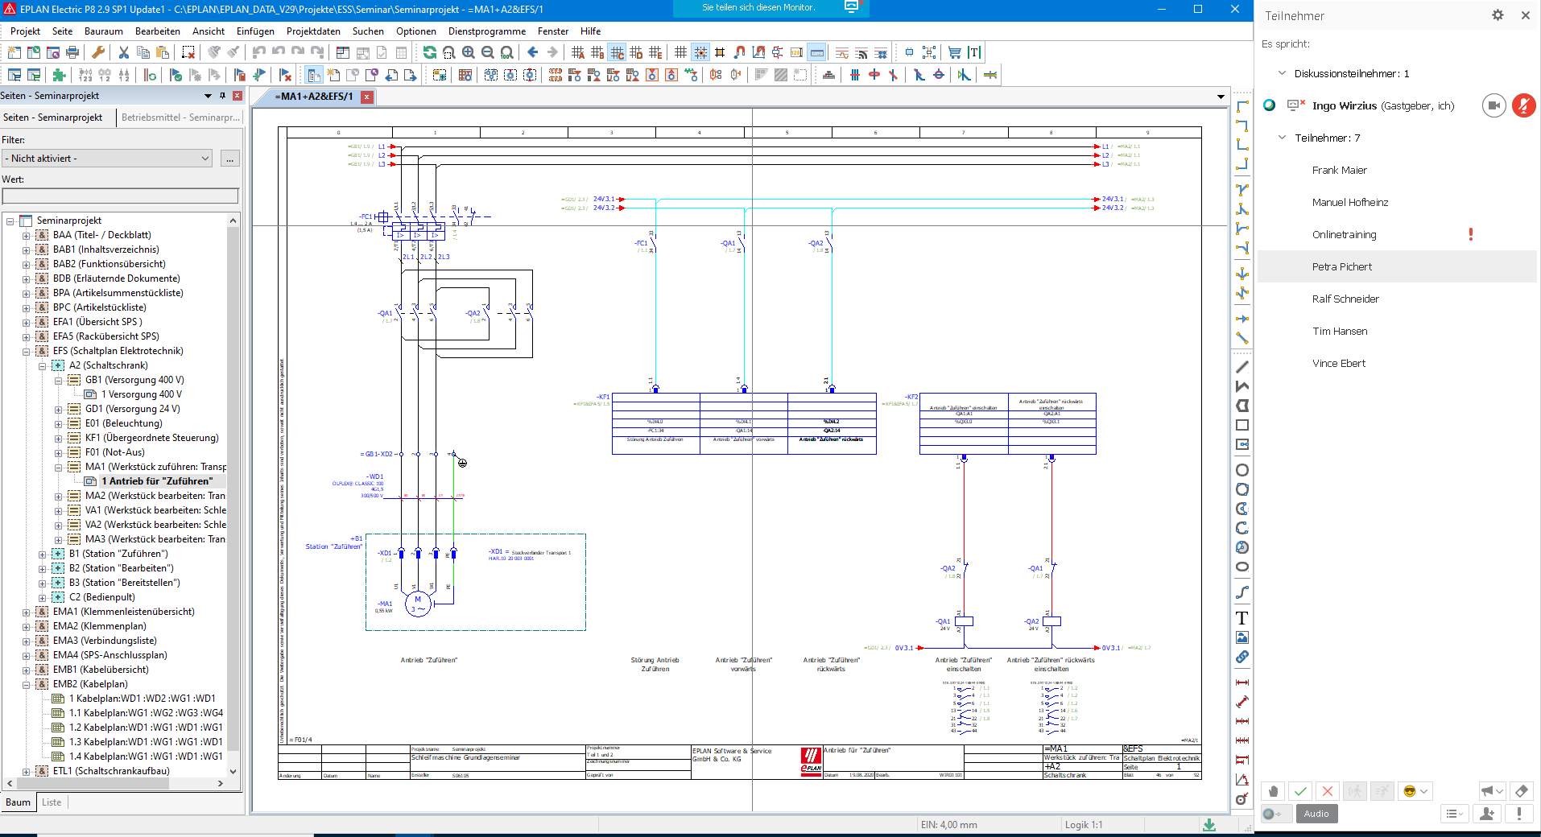Click the green checkmark agree button

(1300, 791)
